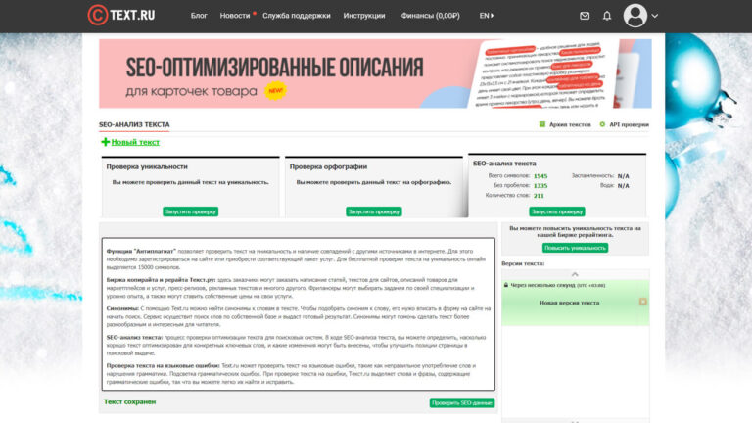Screen dimensions: 752x423
Task: Click the API проверки gear icon
Action: tap(602, 124)
